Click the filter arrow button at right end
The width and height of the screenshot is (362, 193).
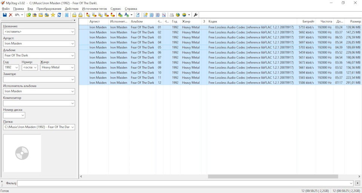click(357, 183)
